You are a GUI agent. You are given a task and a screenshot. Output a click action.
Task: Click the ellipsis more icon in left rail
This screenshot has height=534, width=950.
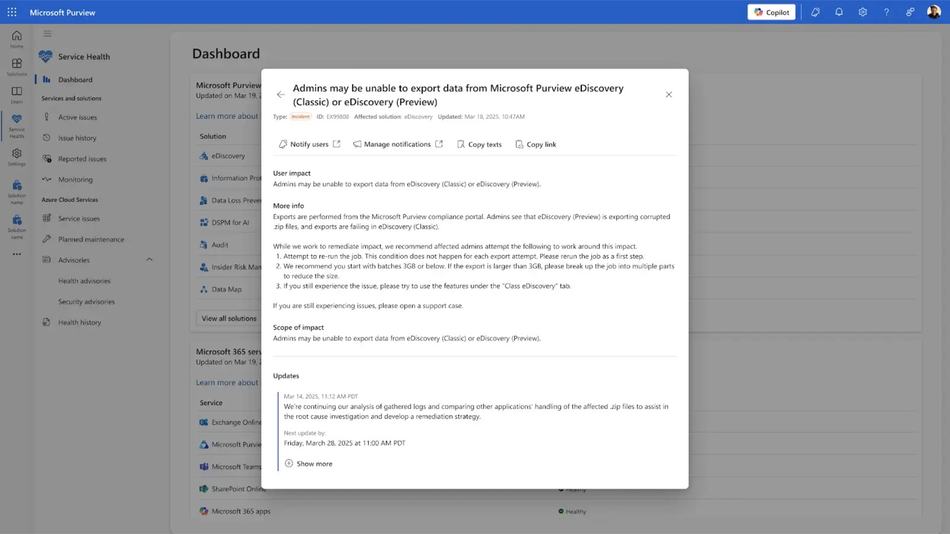[x=17, y=254]
